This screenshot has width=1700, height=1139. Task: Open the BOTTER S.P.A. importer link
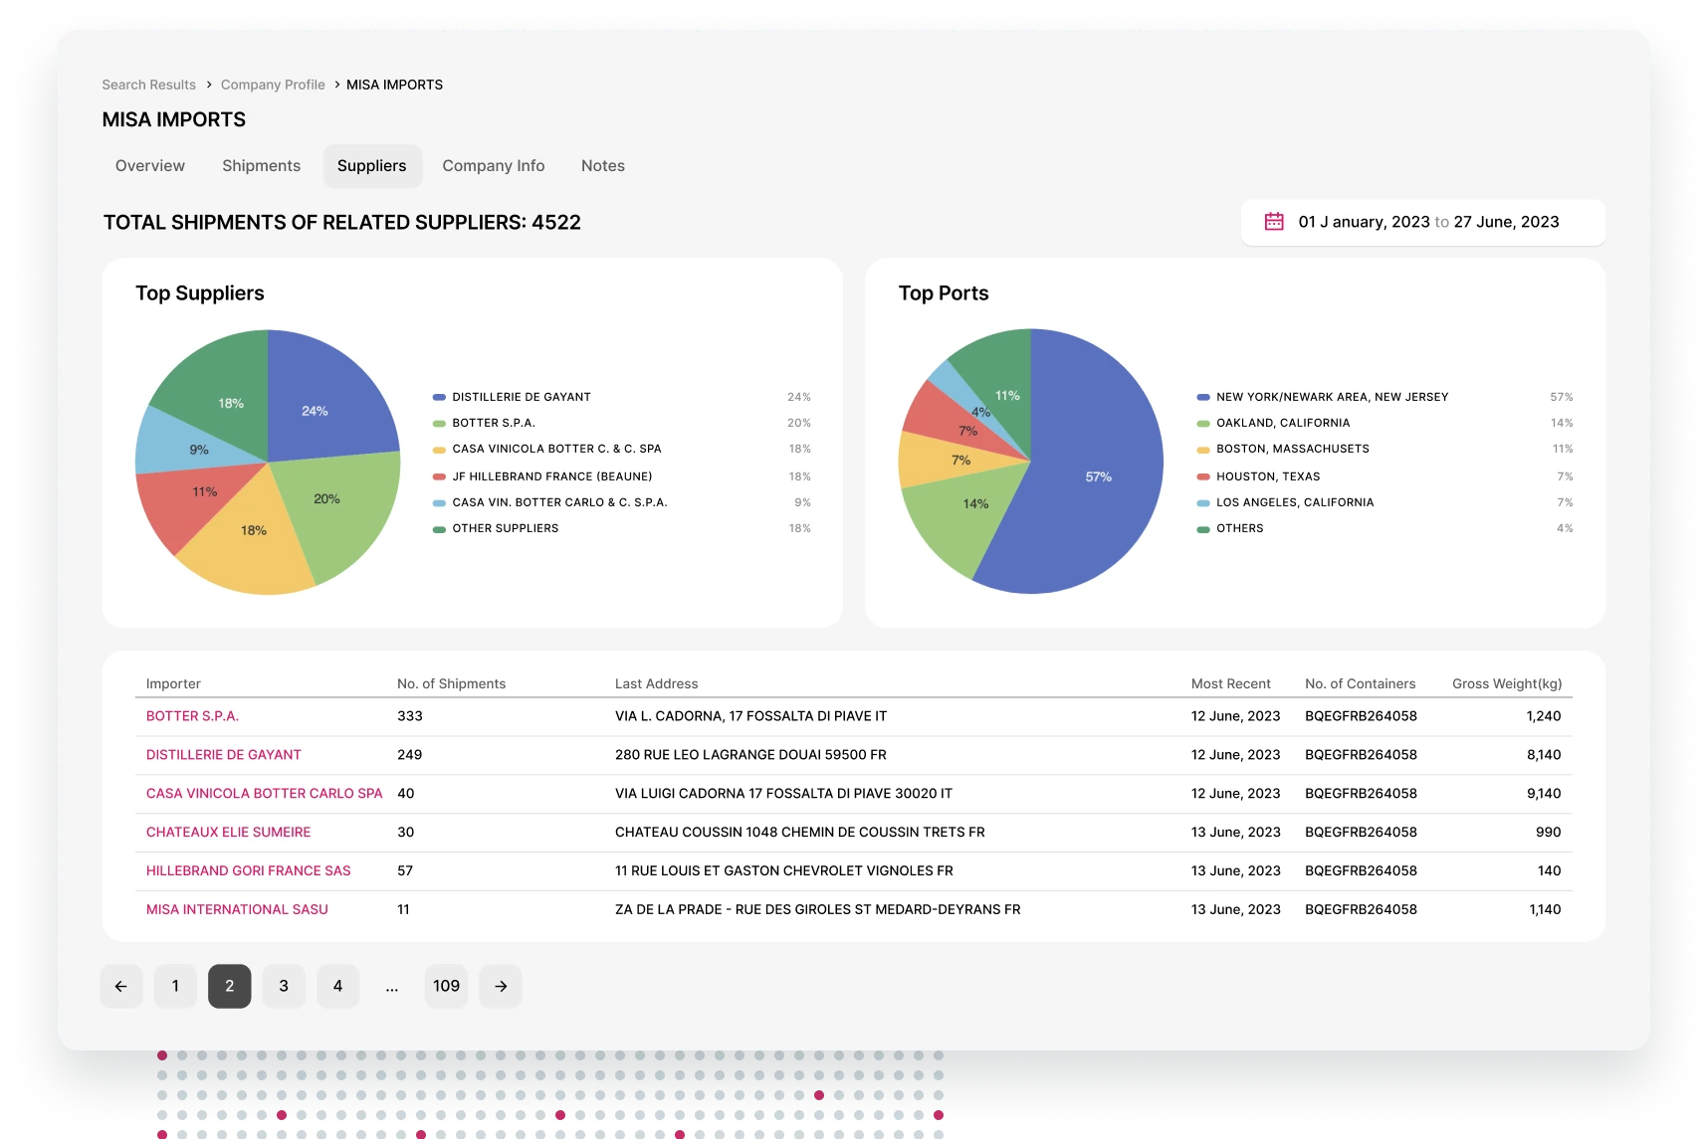click(192, 716)
